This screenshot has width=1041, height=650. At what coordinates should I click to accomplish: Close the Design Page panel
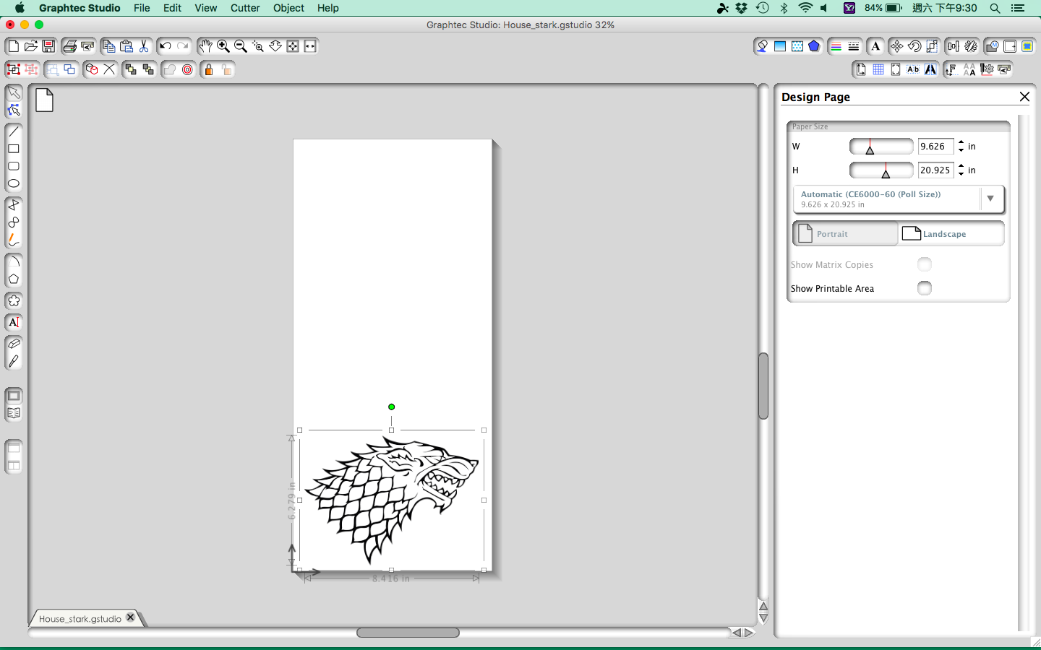(1024, 97)
